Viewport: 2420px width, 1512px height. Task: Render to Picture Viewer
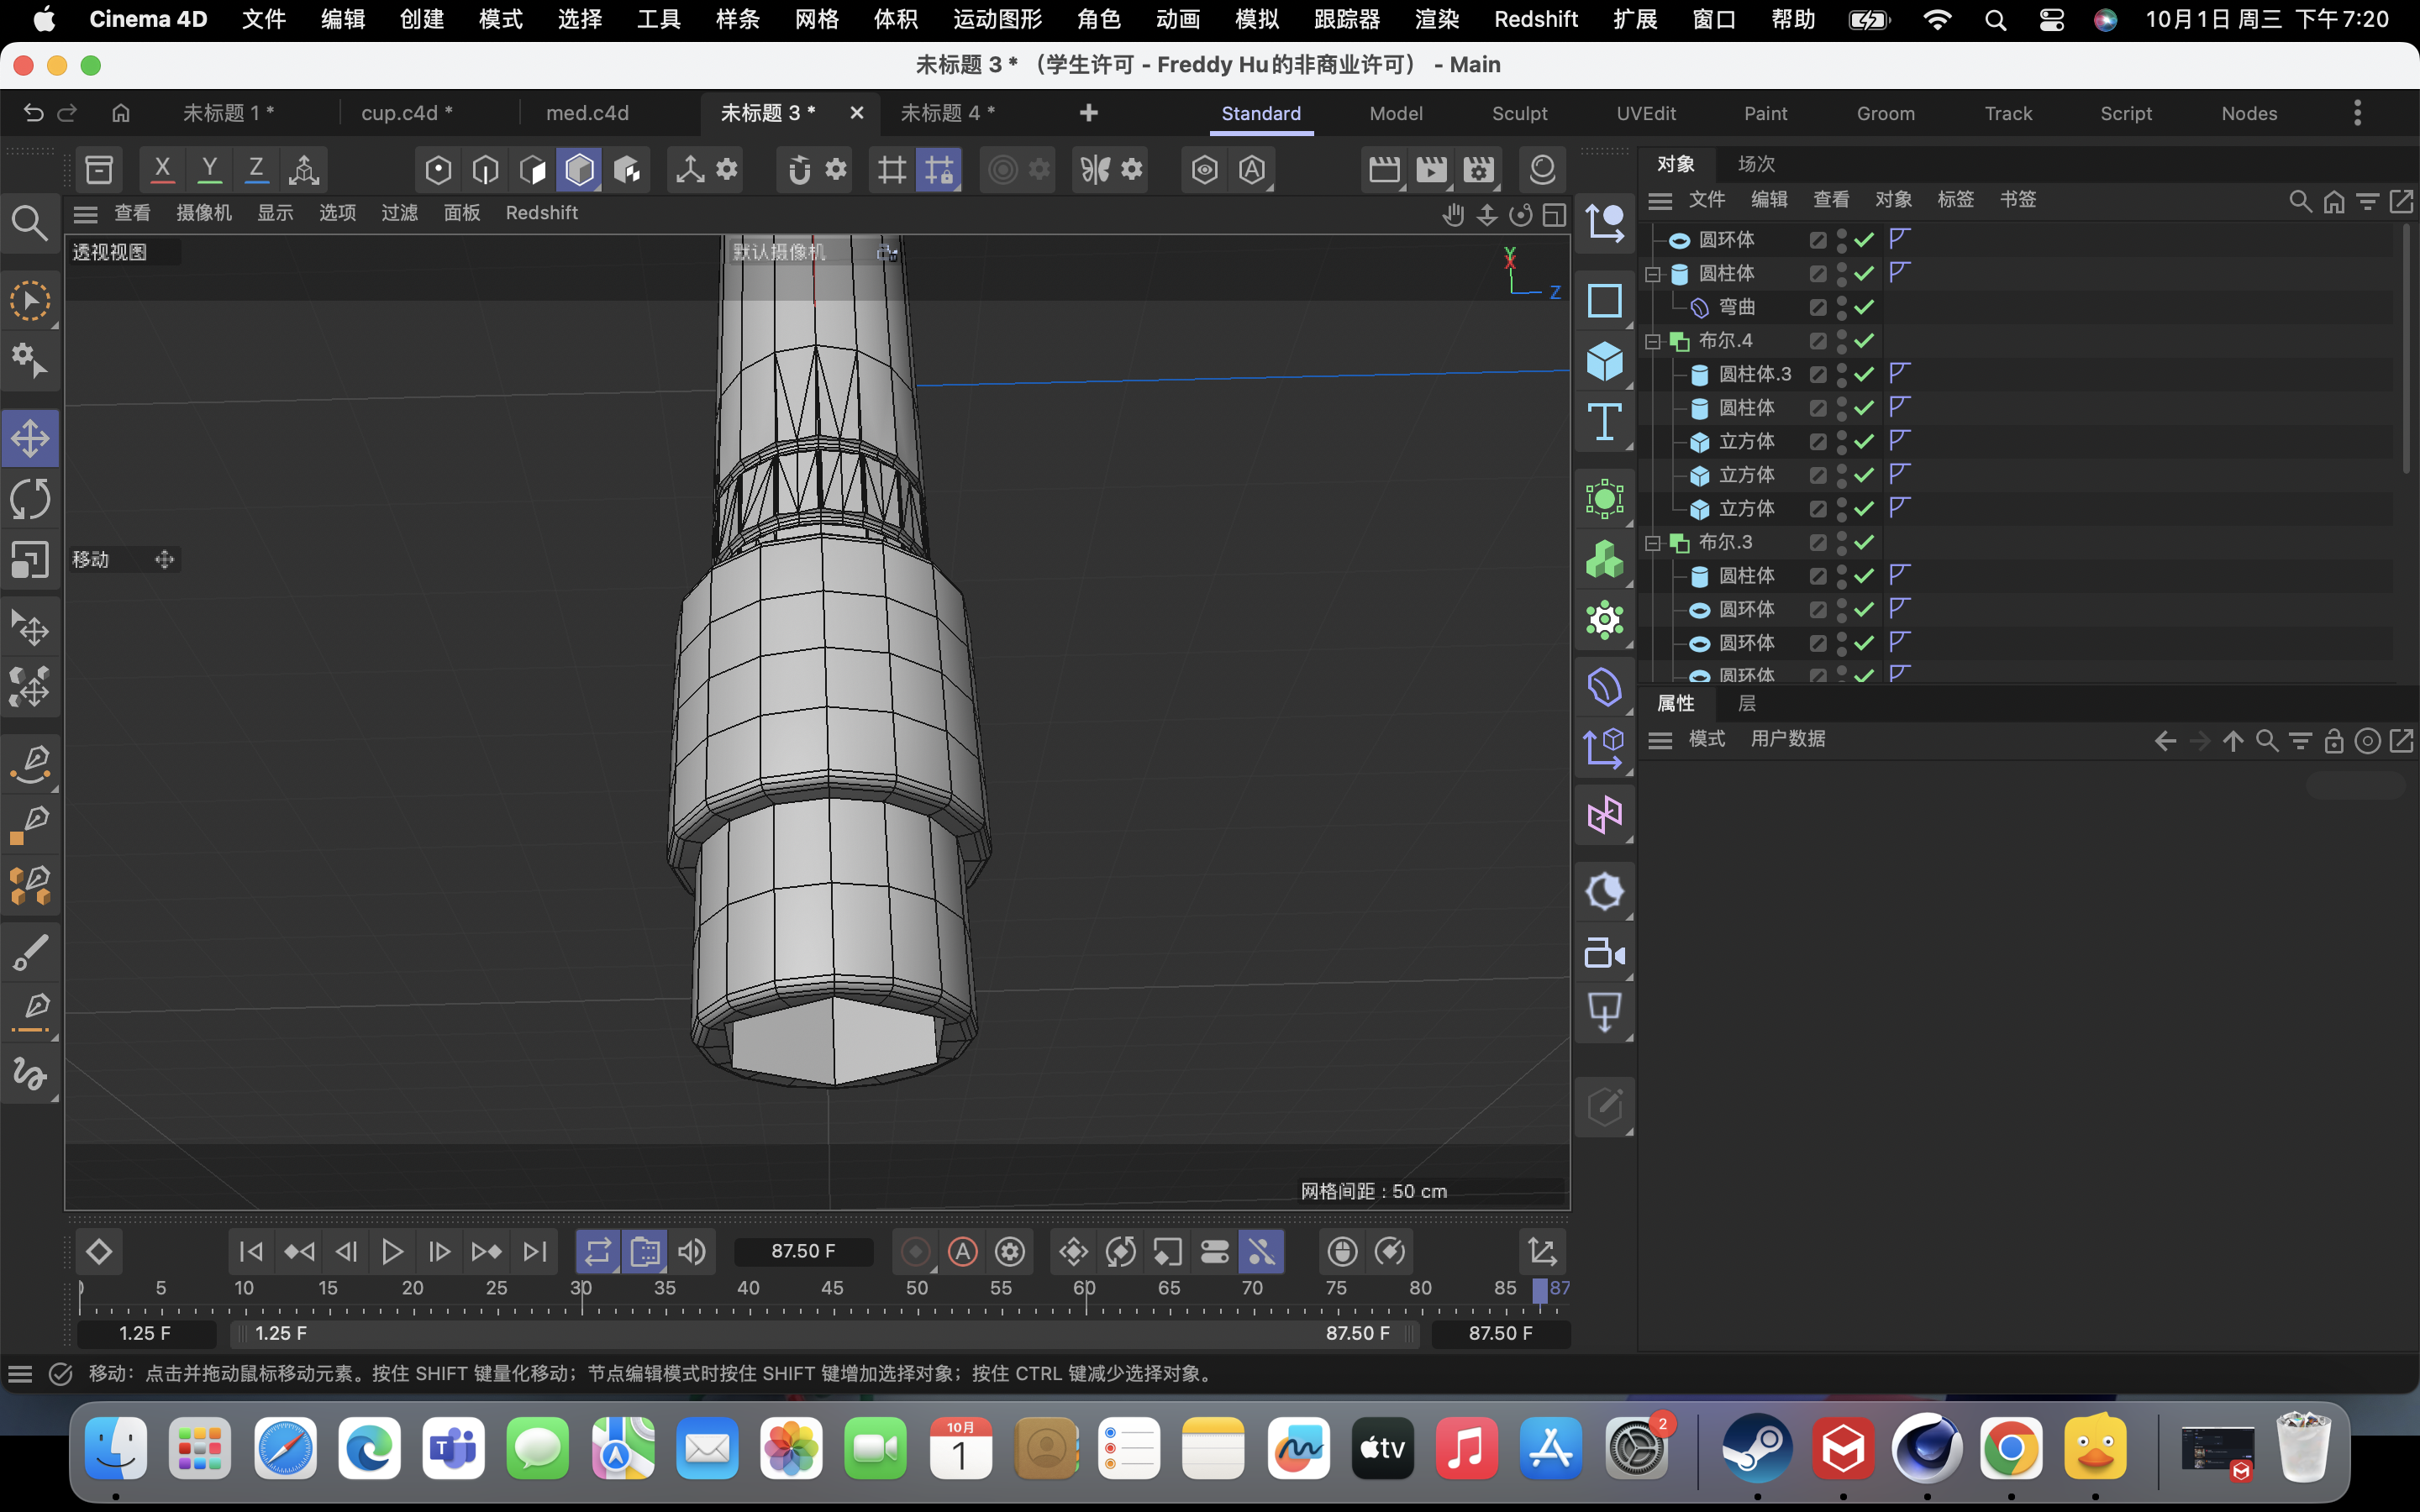1430,169
